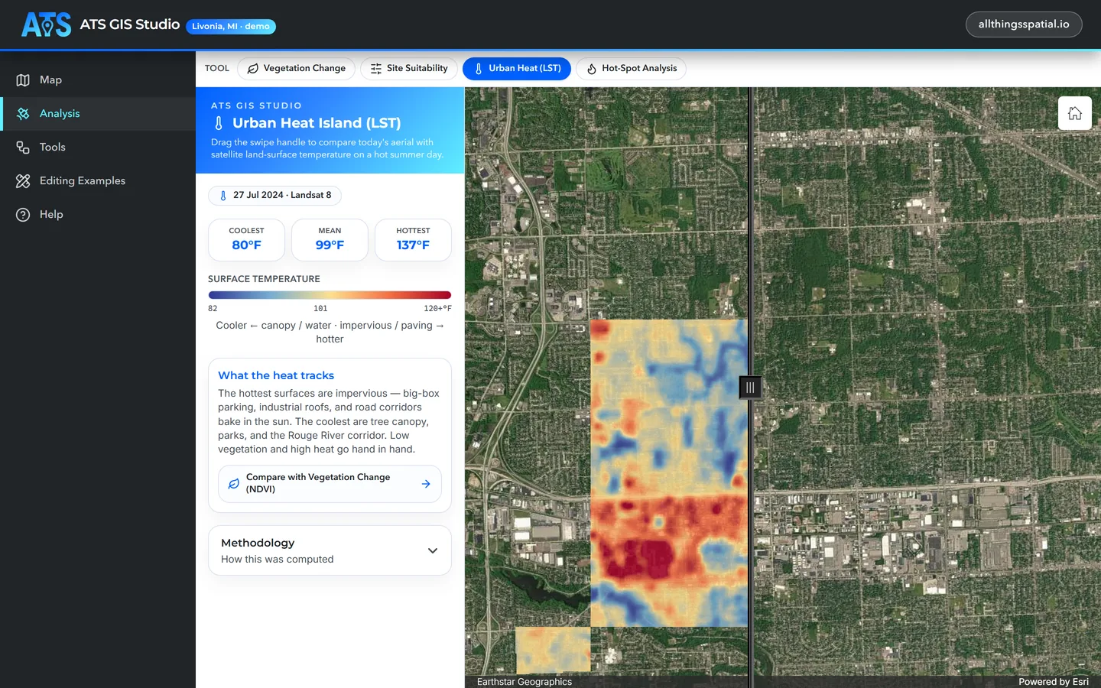Click the thermometer icon beside Urban Heat Island title
The height and width of the screenshot is (688, 1101).
coord(219,123)
